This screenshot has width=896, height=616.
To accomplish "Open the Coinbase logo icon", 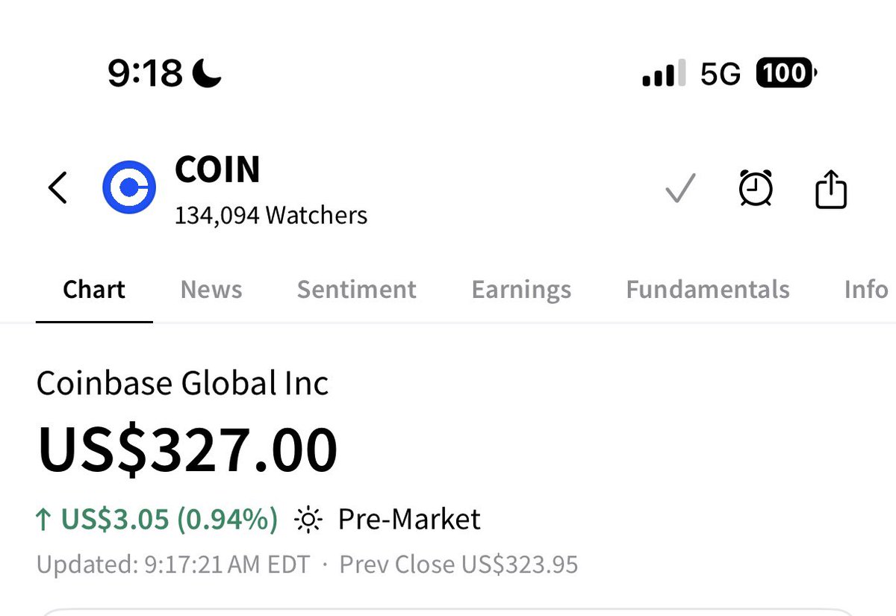I will point(128,187).
